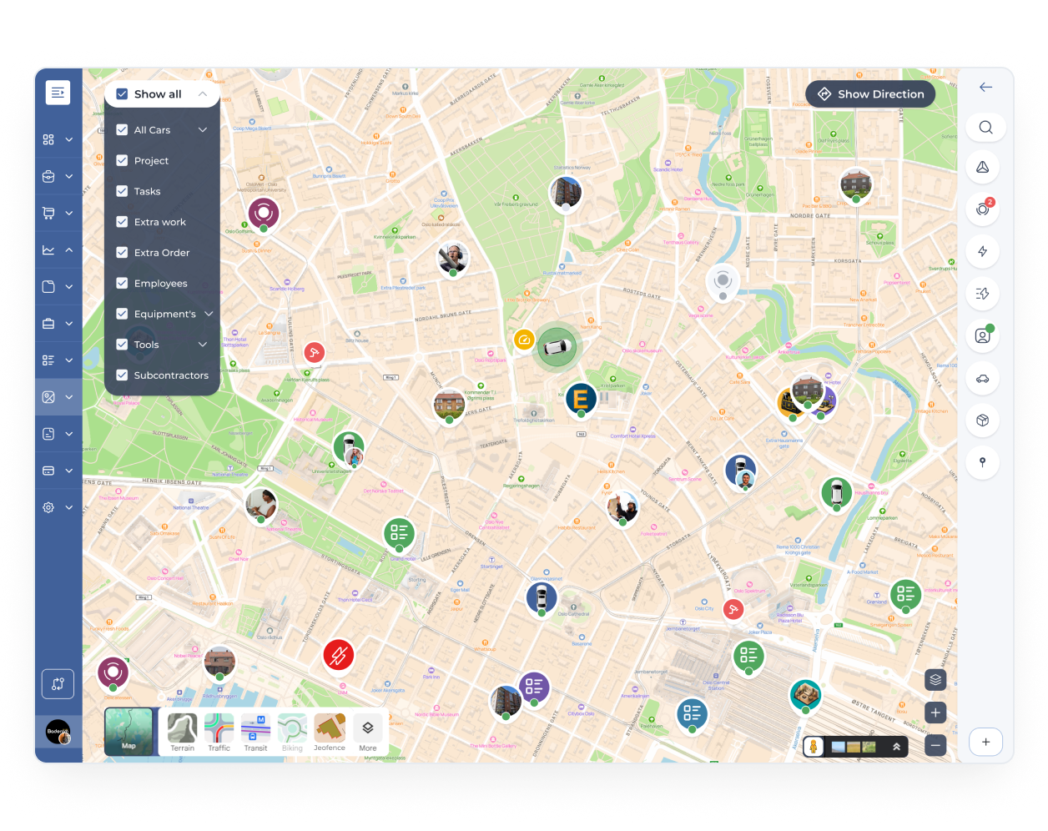Expand the All Cars chevron
Image resolution: width=1048 pixels, height=831 pixels.
(x=203, y=130)
